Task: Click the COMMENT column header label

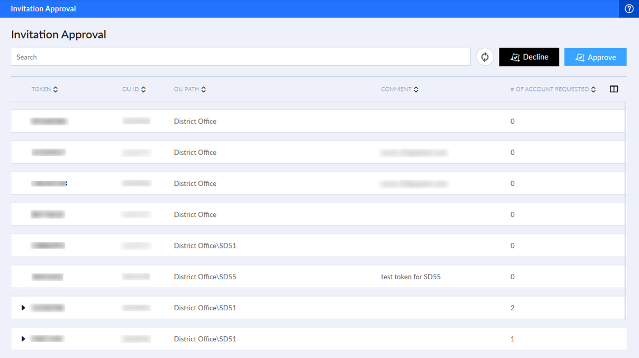Action: click(x=397, y=89)
